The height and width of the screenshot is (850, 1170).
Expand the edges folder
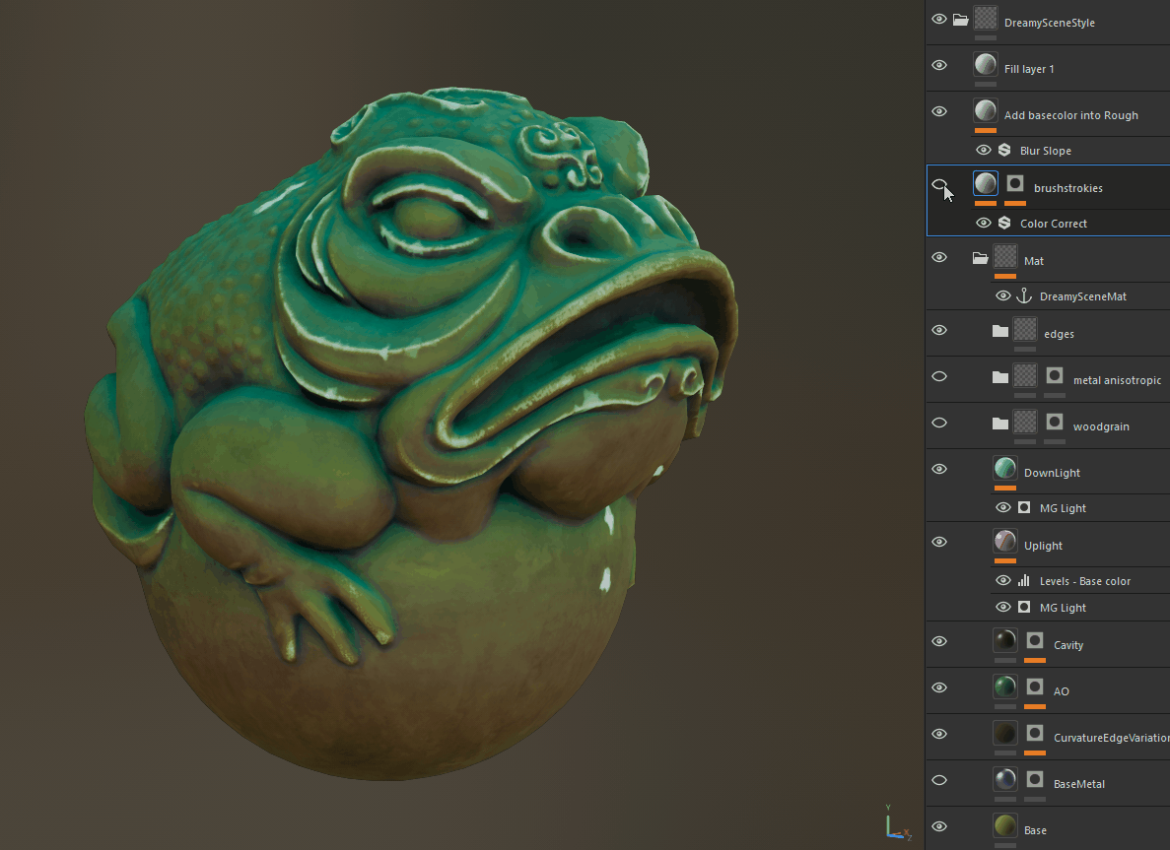coord(1000,331)
